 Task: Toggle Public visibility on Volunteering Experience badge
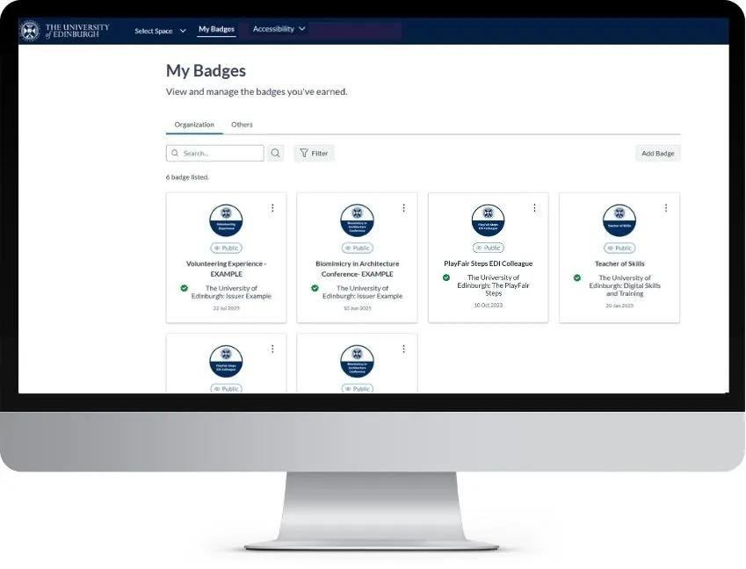click(x=227, y=248)
